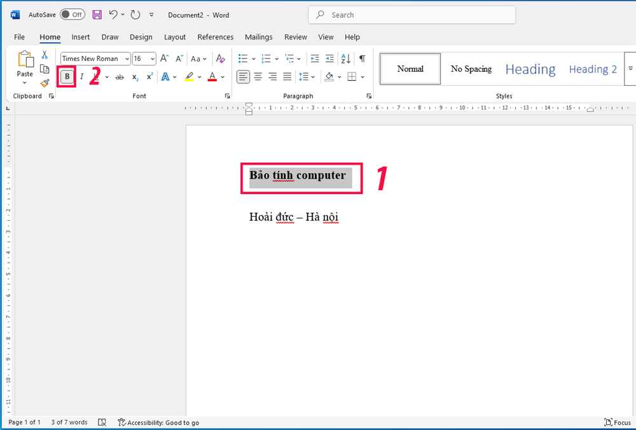Clear all formatting with the eraser A
This screenshot has width=636, height=430.
tap(220, 59)
